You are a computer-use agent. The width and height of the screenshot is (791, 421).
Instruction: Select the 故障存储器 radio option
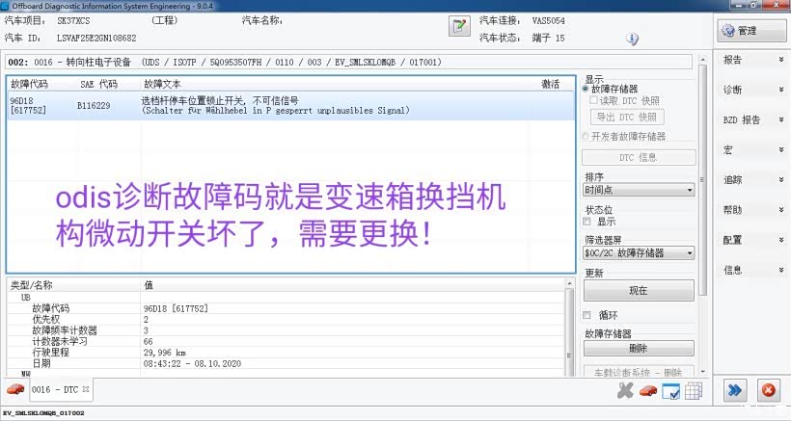(586, 90)
